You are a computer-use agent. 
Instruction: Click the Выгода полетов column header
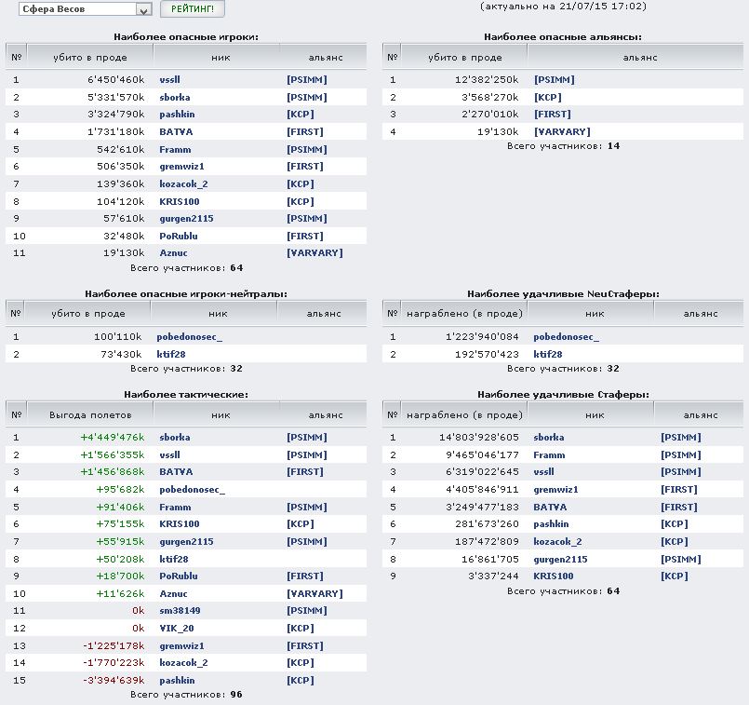pos(90,414)
